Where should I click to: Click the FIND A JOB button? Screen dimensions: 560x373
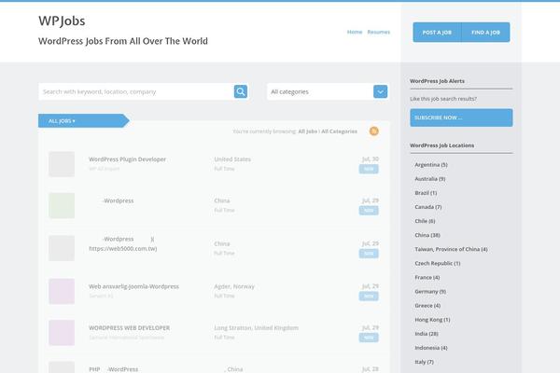485,32
